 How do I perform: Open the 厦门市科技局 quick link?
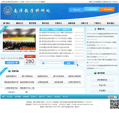[59, 76]
